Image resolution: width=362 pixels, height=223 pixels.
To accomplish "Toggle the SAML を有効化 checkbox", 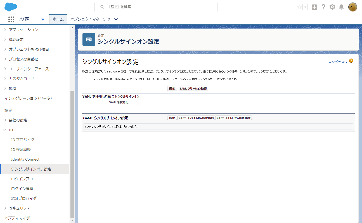I will point(136,103).
